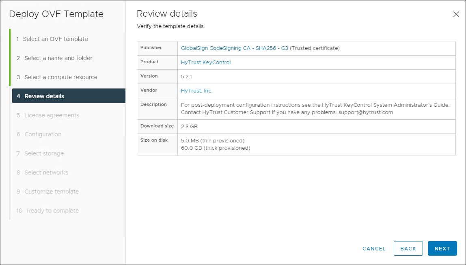Click the Verify the template details text
This screenshot has width=466, height=265.
click(170, 26)
